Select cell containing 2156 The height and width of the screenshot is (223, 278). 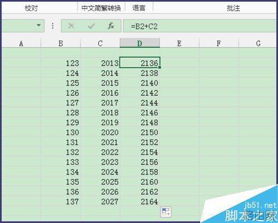pos(140,162)
